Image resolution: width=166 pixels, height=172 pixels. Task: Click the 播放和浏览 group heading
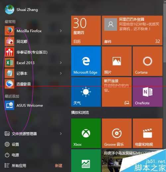click(80, 112)
